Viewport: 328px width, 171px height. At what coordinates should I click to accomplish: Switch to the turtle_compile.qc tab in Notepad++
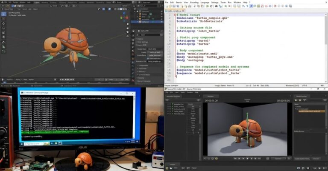click(174, 11)
